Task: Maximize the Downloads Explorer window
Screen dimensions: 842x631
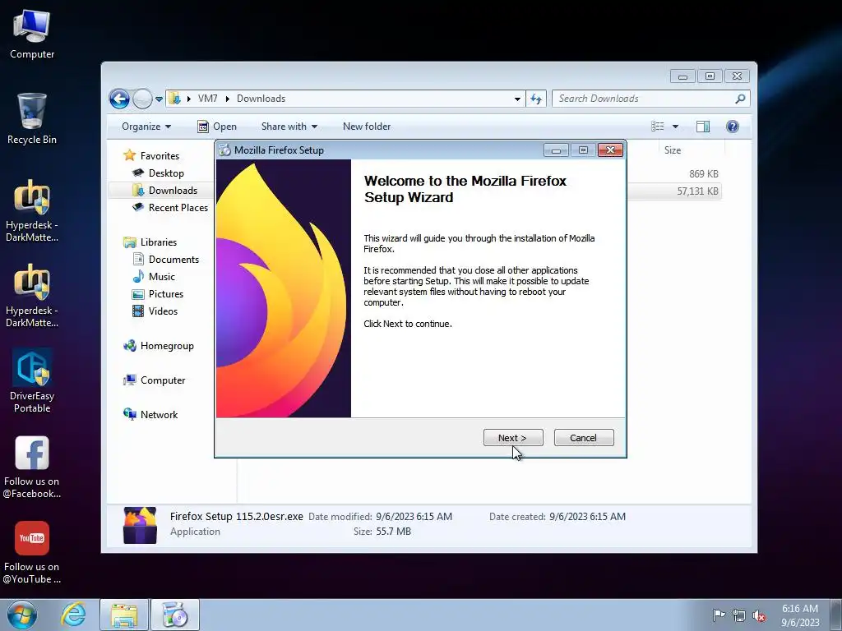Action: pyautogui.click(x=710, y=76)
